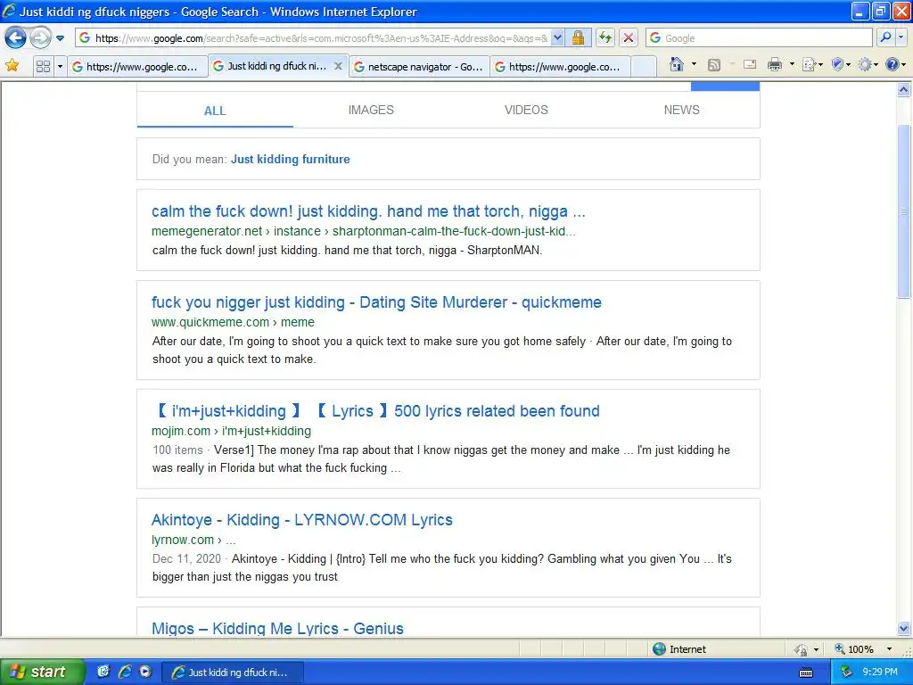Click the mojim.com green URL text

point(231,431)
